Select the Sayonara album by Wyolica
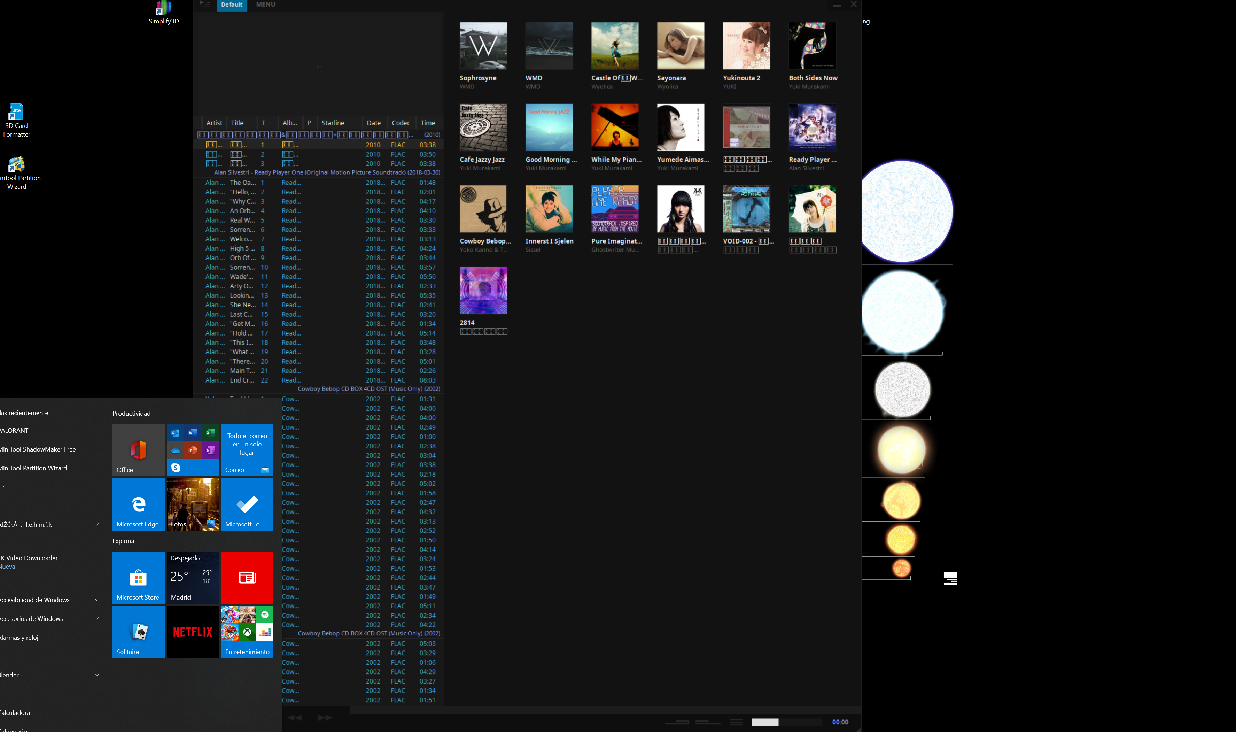The width and height of the screenshot is (1236, 732). [681, 45]
